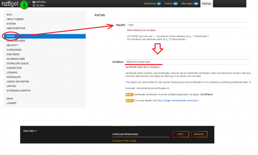Open the Messages tab

pyautogui.click(x=190, y=4)
